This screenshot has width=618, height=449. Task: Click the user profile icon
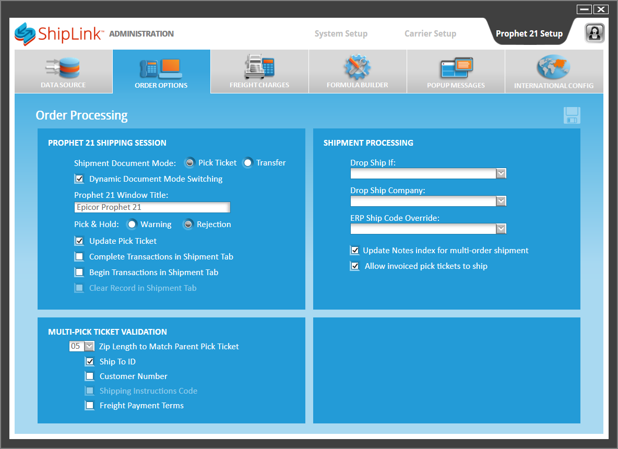pyautogui.click(x=595, y=33)
